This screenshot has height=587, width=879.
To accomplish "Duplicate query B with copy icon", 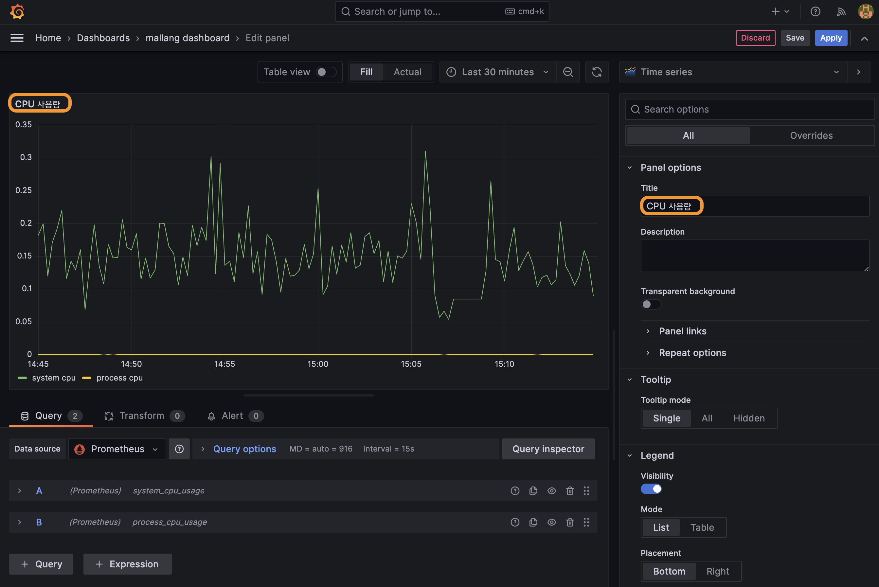I will [x=533, y=522].
